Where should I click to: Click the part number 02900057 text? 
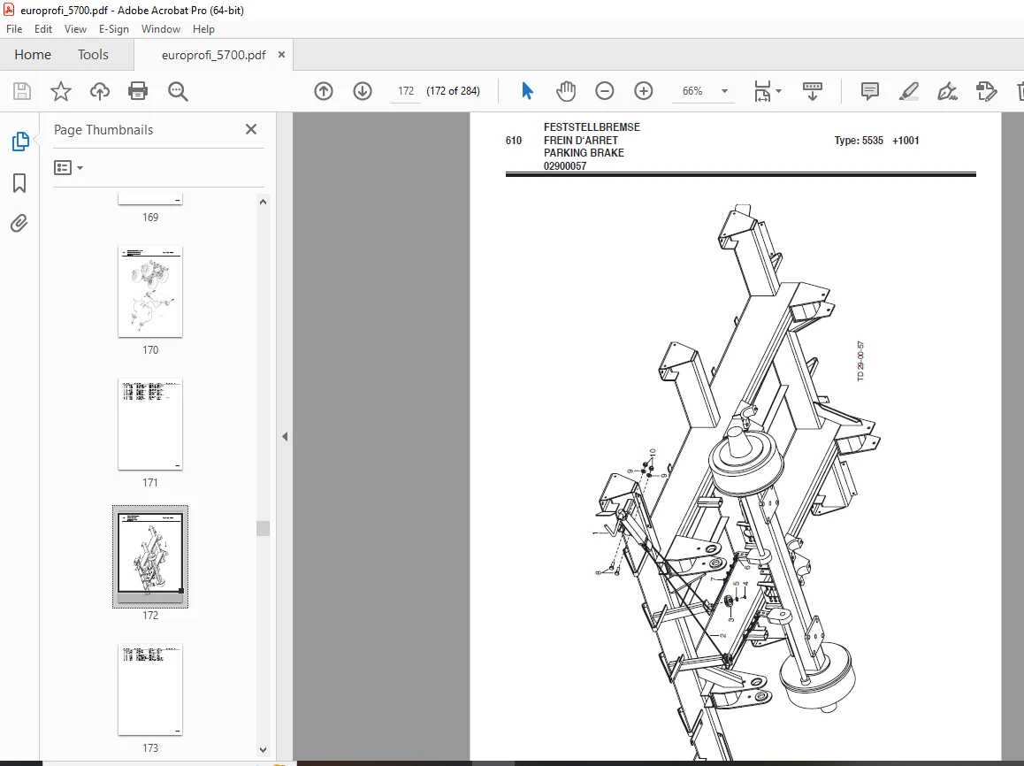(x=565, y=166)
